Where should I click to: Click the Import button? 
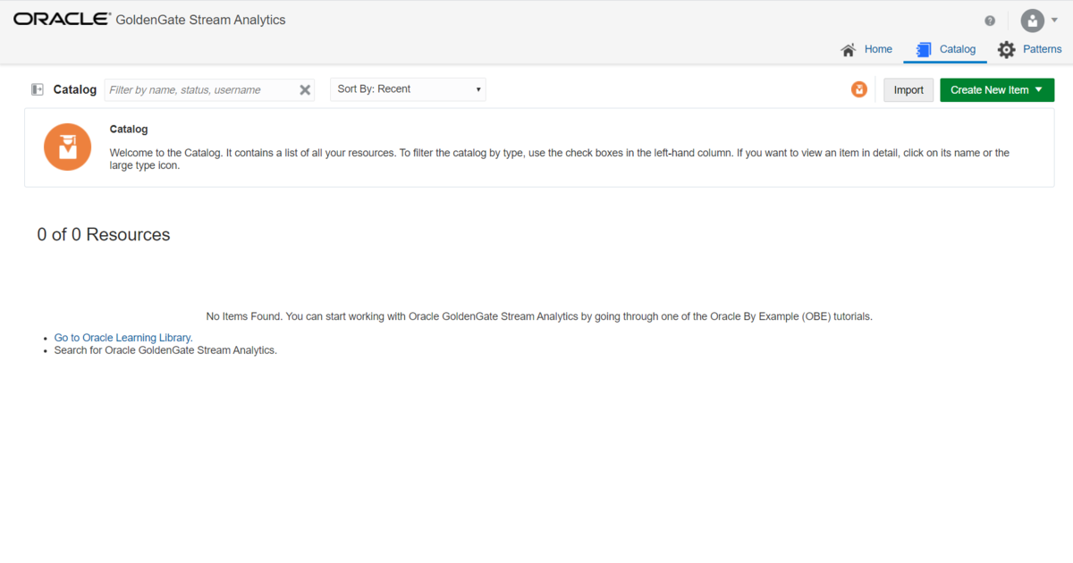pos(908,89)
